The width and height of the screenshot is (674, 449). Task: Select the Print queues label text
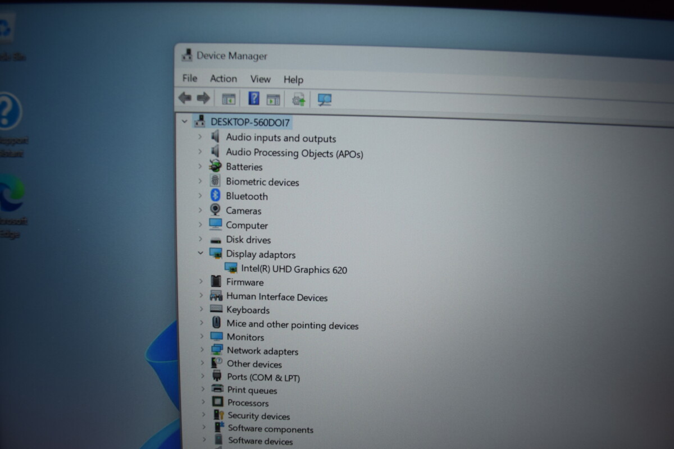[x=252, y=390]
